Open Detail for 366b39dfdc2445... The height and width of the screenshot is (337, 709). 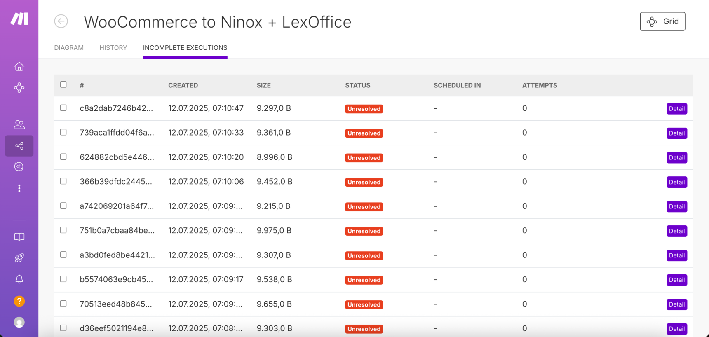676,182
